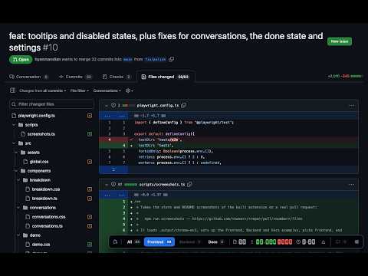The image size is (368, 276).
Task: Open the main base branch link
Action: pyautogui.click(x=128, y=59)
